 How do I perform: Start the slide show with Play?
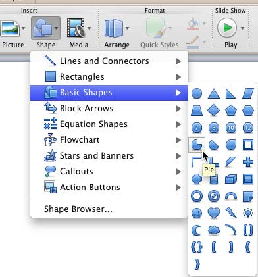[x=227, y=28]
